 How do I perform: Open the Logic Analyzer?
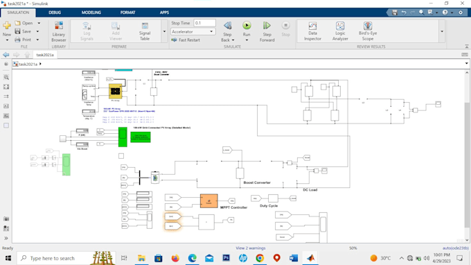(340, 31)
